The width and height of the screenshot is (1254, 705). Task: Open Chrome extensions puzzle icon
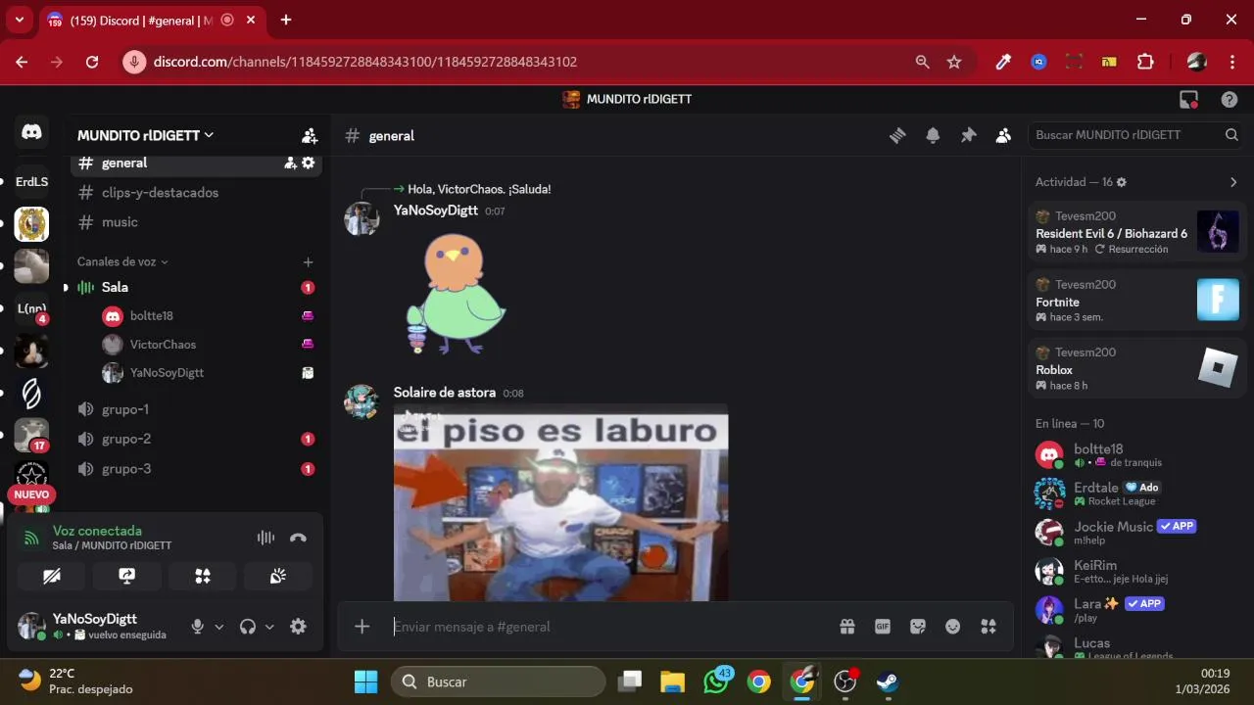coord(1145,62)
